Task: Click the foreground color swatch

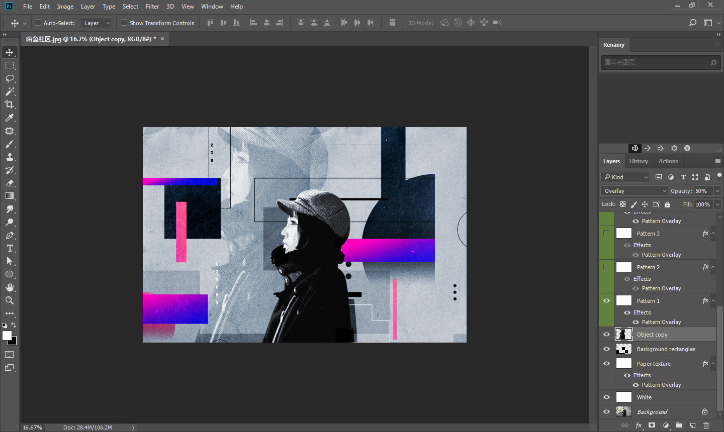Action: pos(7,336)
